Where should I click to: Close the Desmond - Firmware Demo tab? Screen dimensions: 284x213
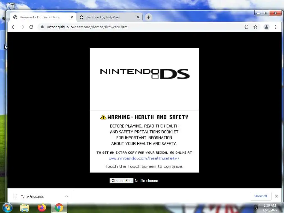click(x=72, y=17)
